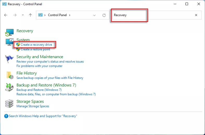Click the Backup and Restore icon
This screenshot has height=135, width=205.
pyautogui.click(x=9, y=87)
